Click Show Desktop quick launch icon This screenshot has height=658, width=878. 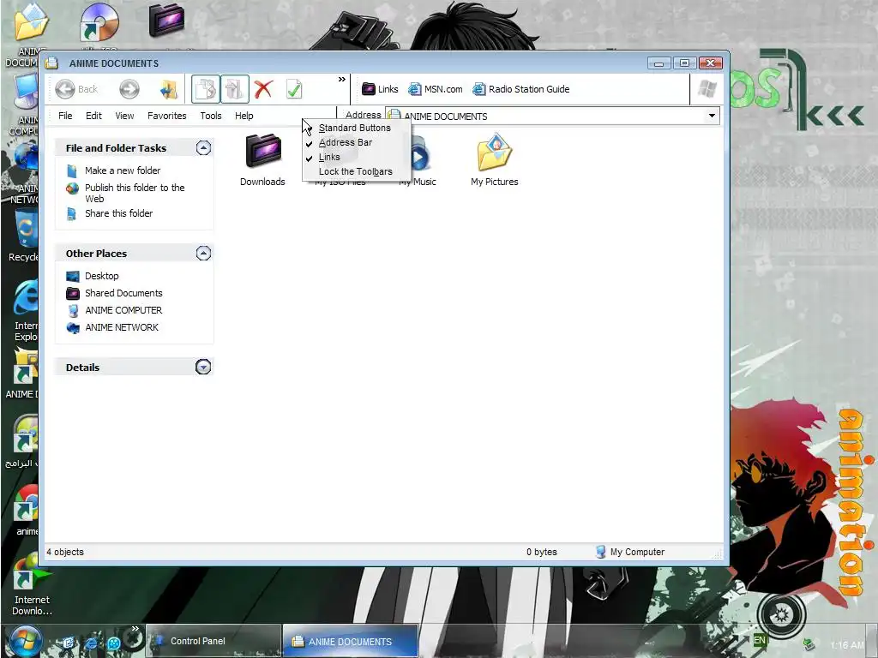(x=69, y=643)
